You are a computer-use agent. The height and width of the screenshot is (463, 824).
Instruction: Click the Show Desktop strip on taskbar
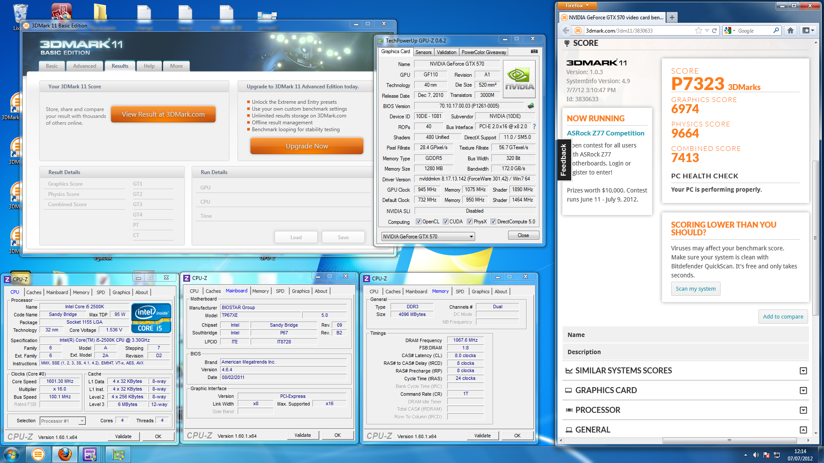pos(821,454)
